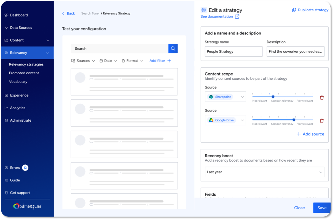The image size is (334, 220).
Task: Go to Analytics in the sidebar
Action: [17, 108]
